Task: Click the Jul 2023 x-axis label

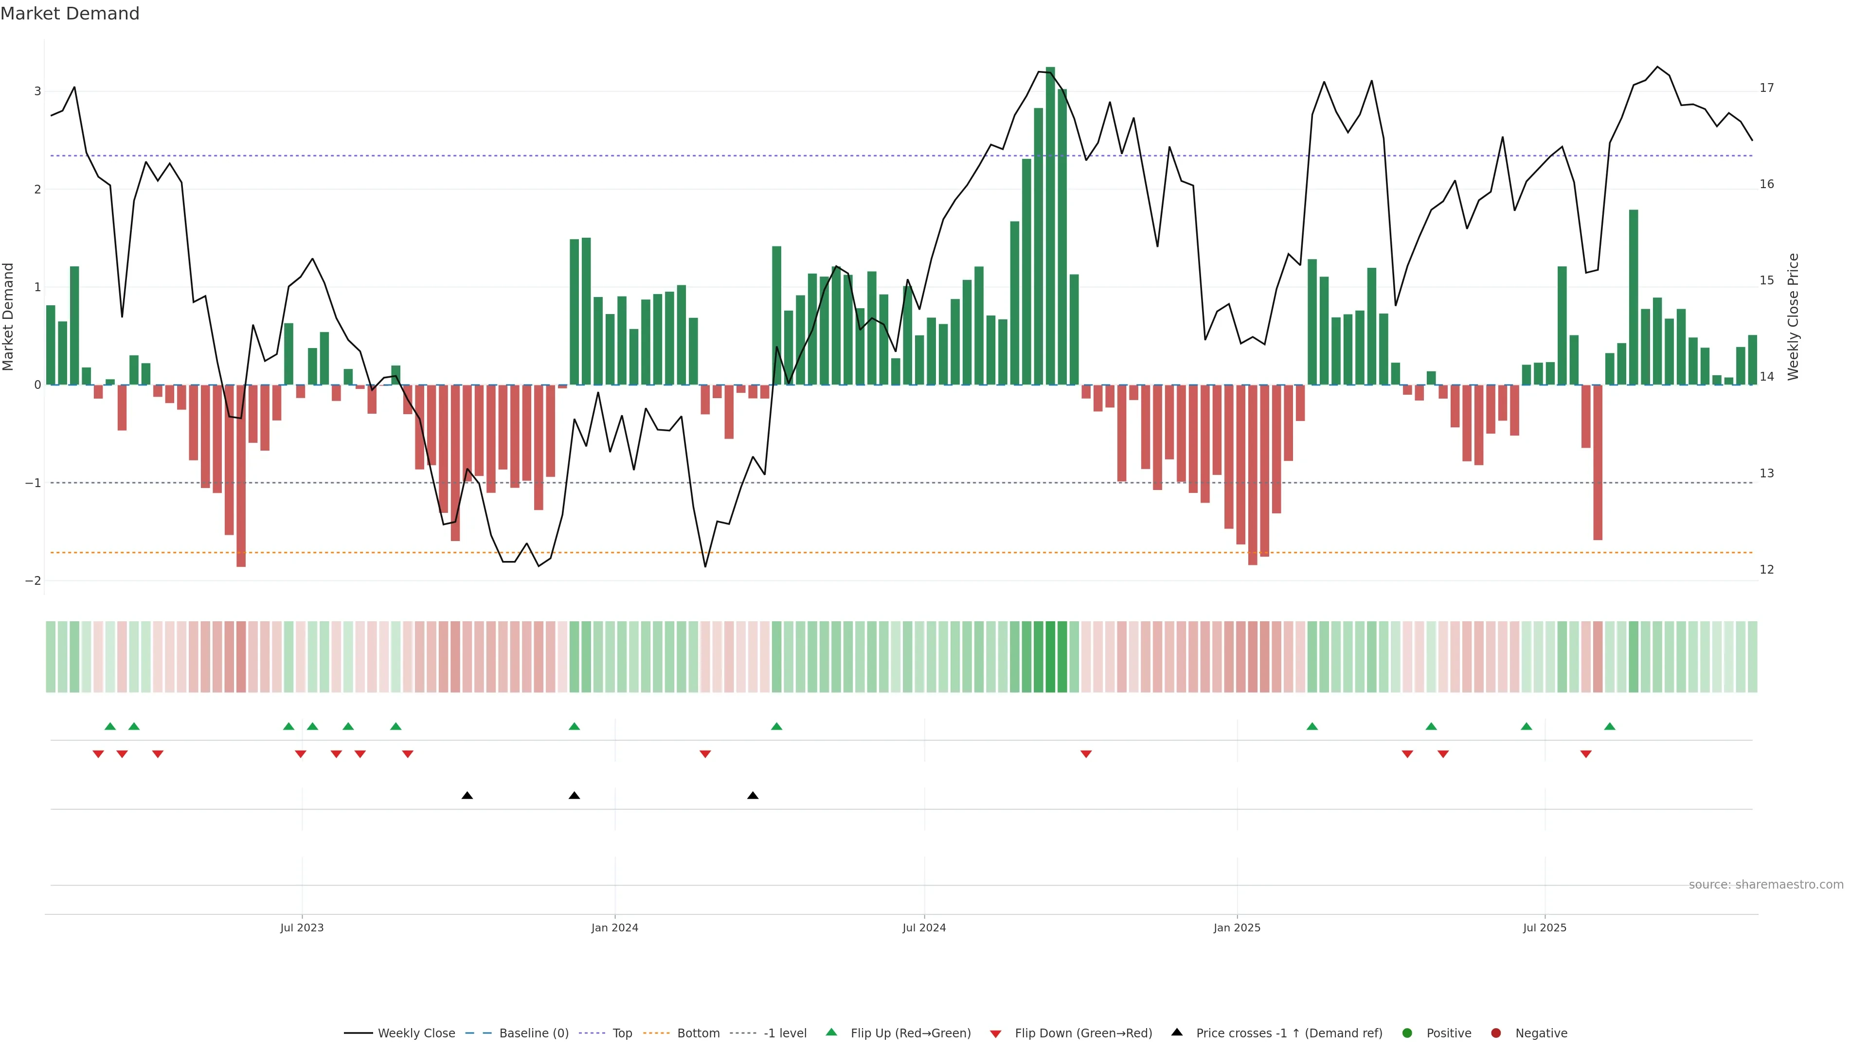Action: (x=302, y=927)
